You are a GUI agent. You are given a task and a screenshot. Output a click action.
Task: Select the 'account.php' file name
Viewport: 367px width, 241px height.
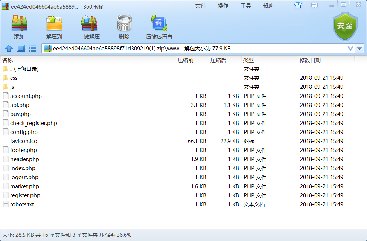tap(26, 96)
